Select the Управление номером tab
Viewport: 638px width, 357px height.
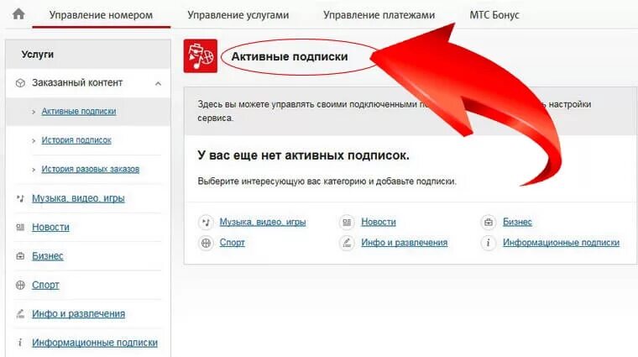[101, 15]
